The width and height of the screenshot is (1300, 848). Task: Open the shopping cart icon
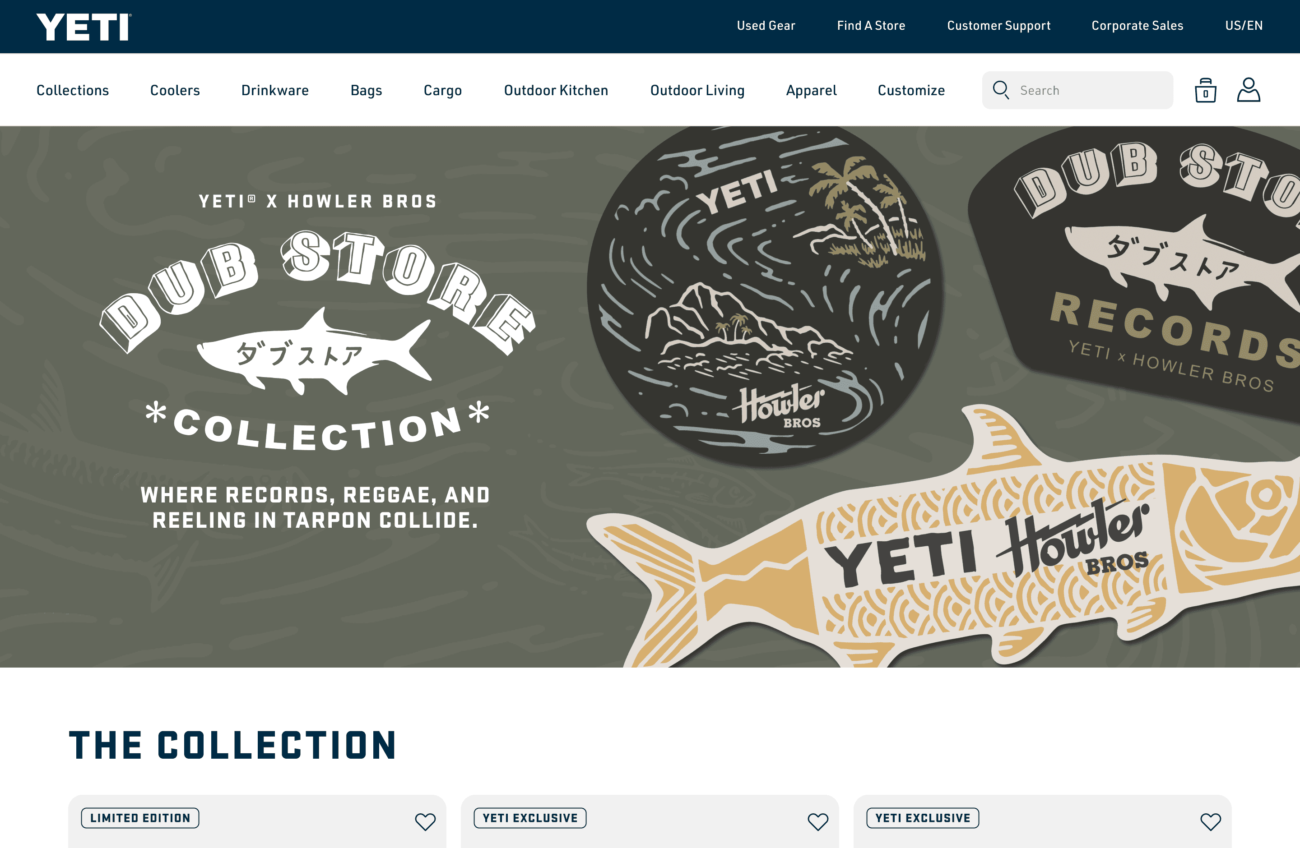[x=1206, y=91]
